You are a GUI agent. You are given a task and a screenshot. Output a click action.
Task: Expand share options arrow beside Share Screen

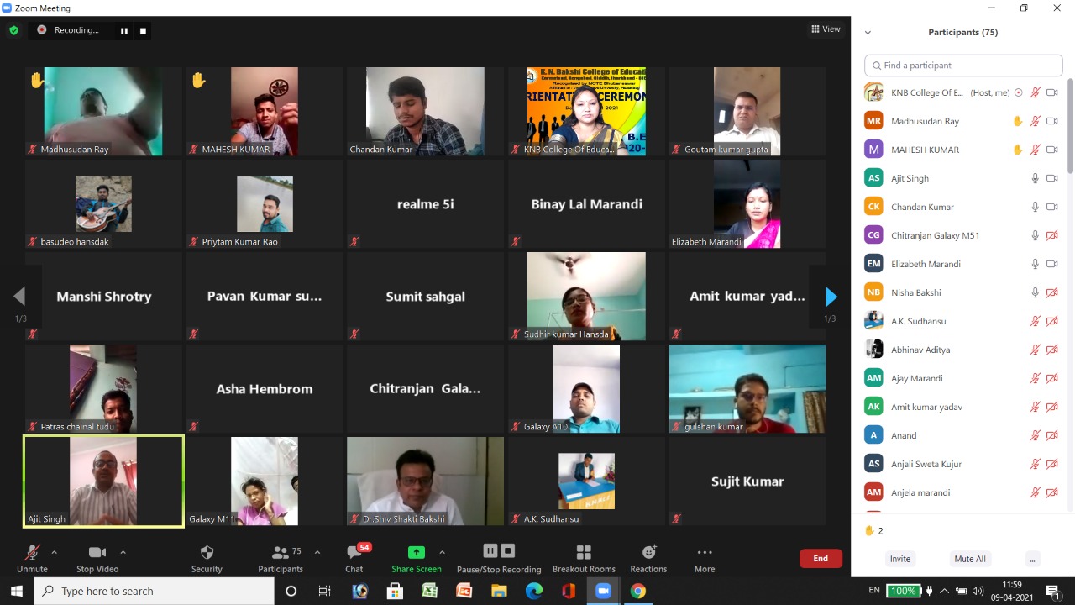pos(442,552)
